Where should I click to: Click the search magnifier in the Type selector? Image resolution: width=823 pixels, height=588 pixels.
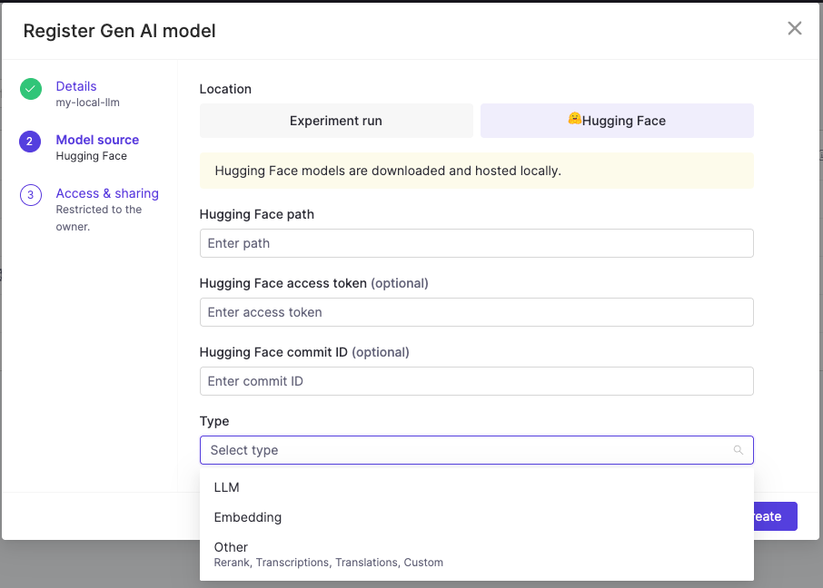(738, 449)
